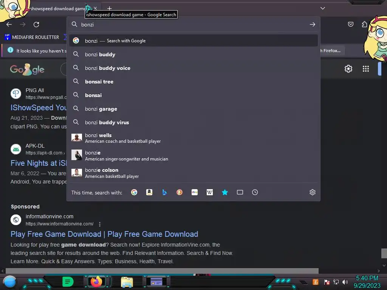The width and height of the screenshot is (387, 290).
Task: Click the informationvine.com site name
Action: (50, 216)
